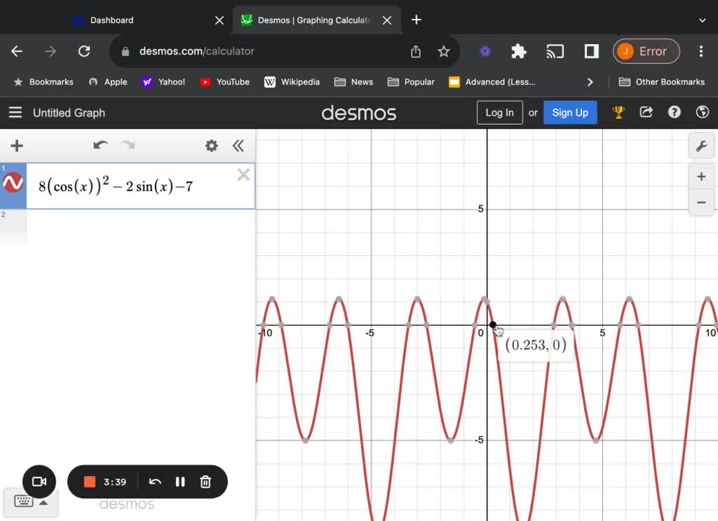The height and width of the screenshot is (521, 718).
Task: Open the Desmos help question mark icon
Action: [674, 112]
